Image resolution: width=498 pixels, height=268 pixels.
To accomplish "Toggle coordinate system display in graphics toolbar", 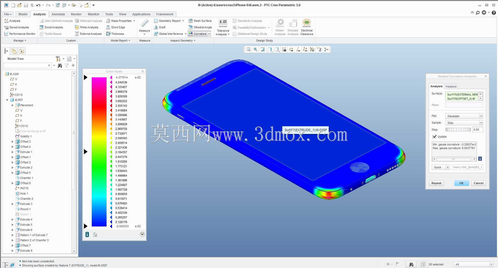I will 312,49.
